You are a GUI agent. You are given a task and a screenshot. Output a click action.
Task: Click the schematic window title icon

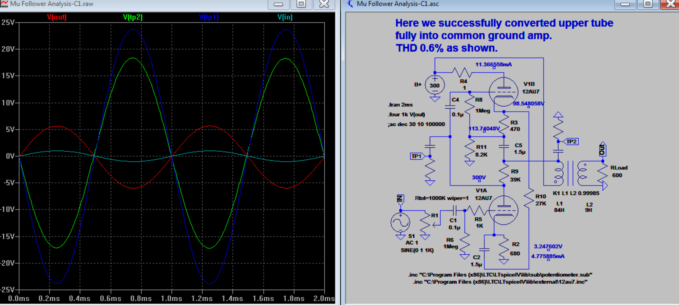[350, 4]
